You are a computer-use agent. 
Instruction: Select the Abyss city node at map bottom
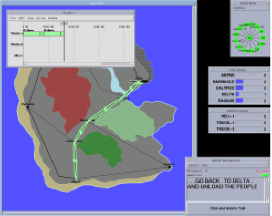click(76, 179)
